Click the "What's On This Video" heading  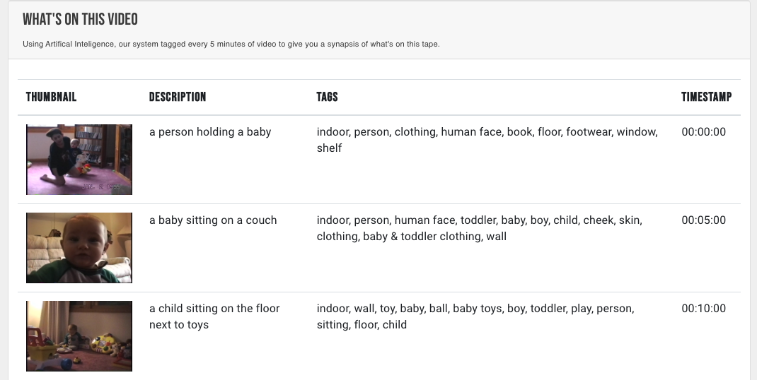[x=80, y=20]
